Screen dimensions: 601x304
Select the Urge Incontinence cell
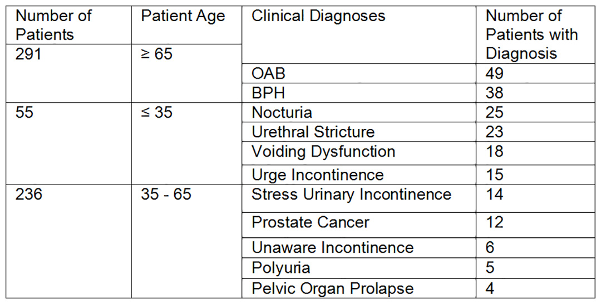tap(359, 175)
